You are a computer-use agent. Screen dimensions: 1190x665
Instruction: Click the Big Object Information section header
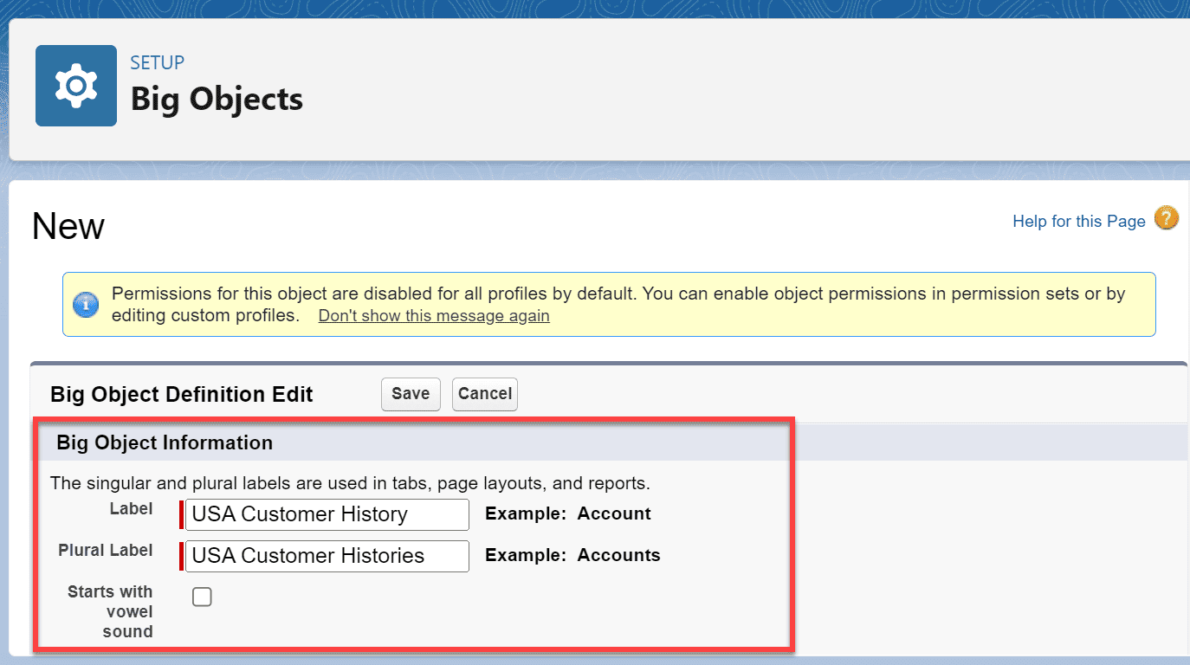coord(164,442)
